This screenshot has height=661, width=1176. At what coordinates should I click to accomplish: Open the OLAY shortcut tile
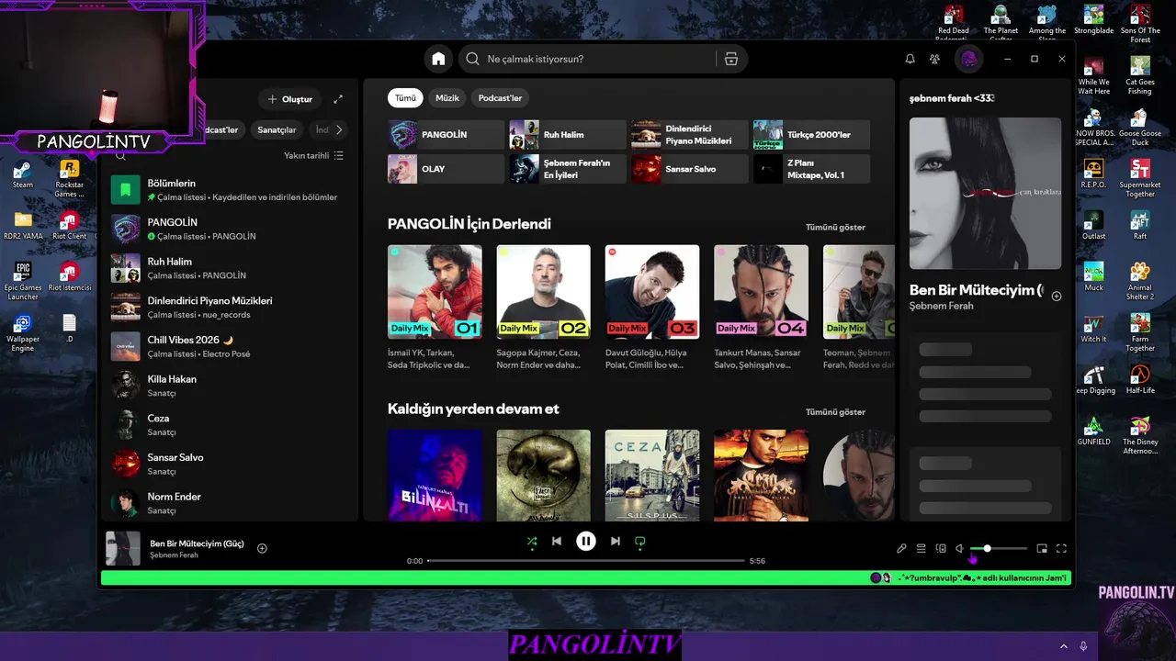coord(446,169)
